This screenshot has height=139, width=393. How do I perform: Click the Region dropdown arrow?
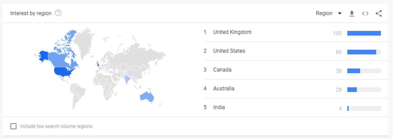pos(340,13)
